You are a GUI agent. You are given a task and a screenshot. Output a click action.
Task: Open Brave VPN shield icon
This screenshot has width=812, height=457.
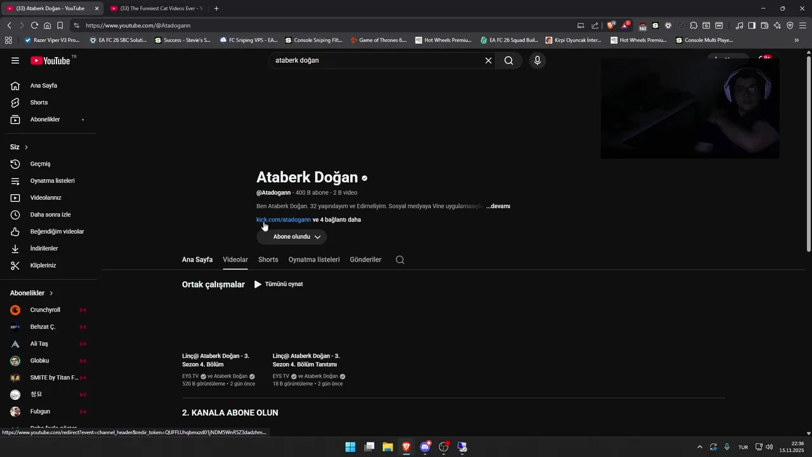click(x=790, y=25)
